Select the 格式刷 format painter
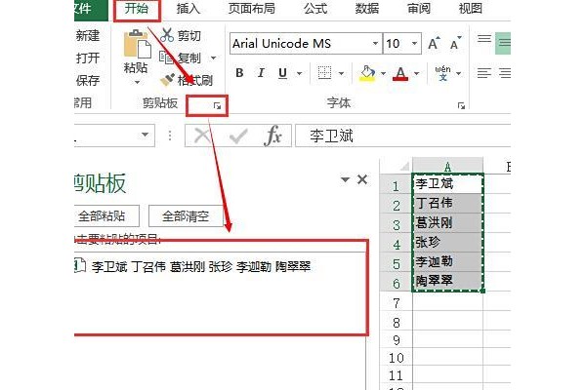 (x=187, y=80)
